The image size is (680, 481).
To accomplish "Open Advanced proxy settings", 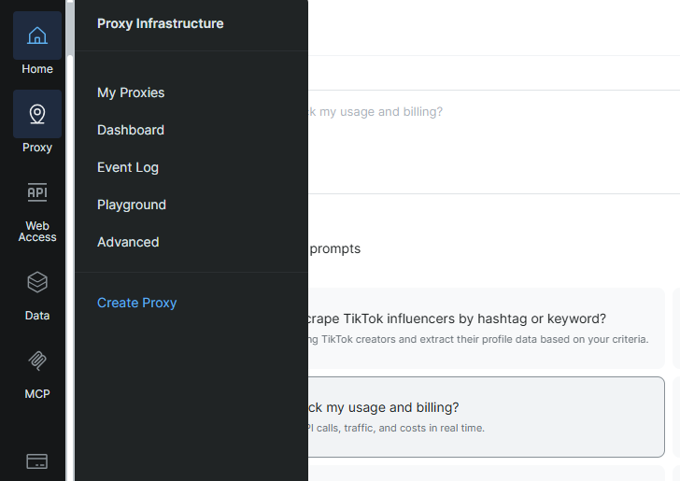I will click(128, 242).
